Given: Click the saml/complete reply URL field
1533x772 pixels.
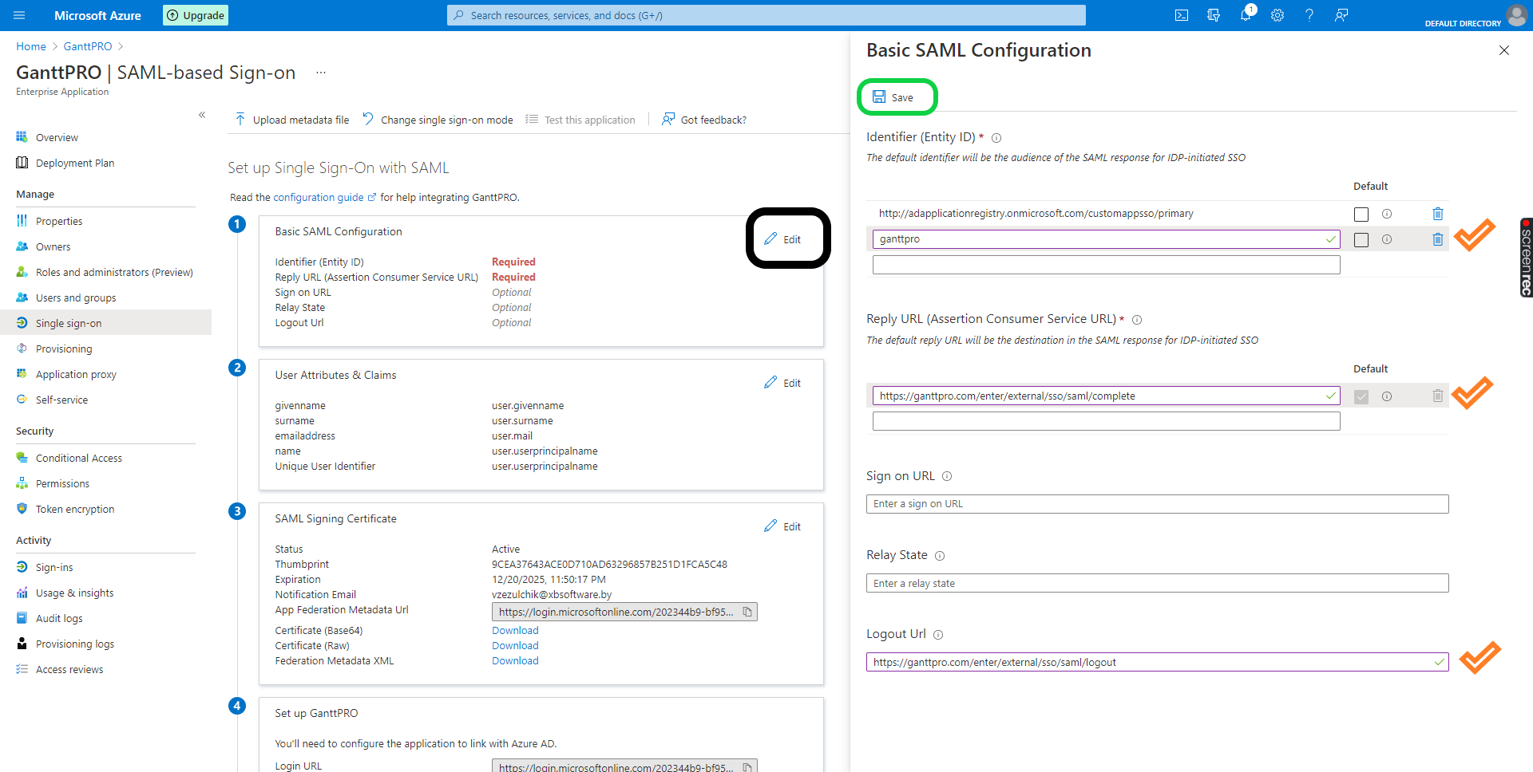Looking at the screenshot, I should (1106, 396).
